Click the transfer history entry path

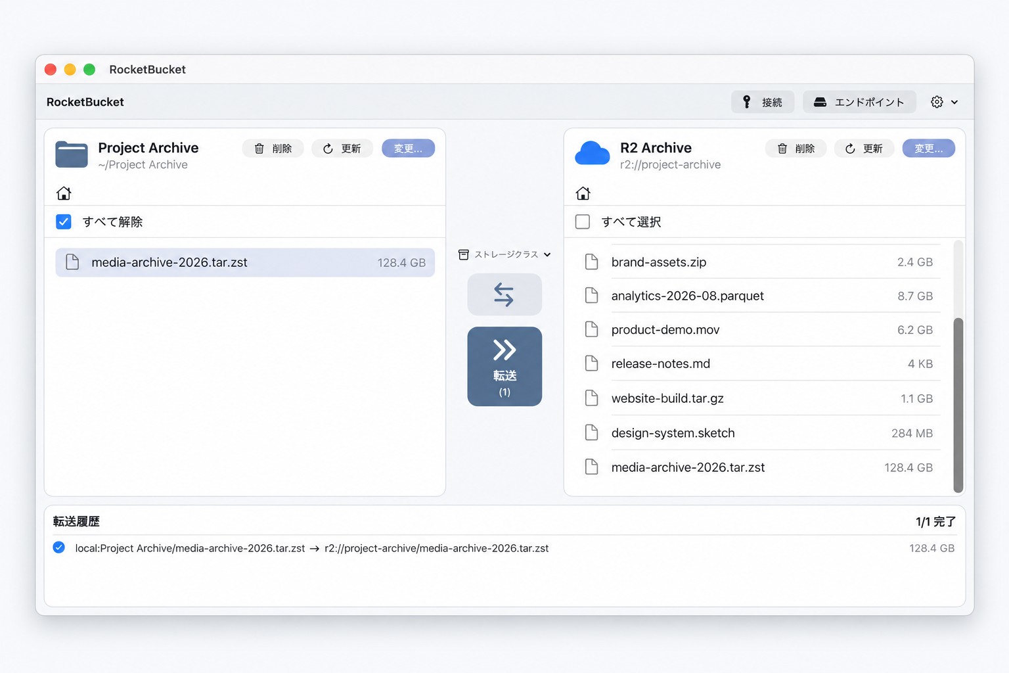click(312, 548)
